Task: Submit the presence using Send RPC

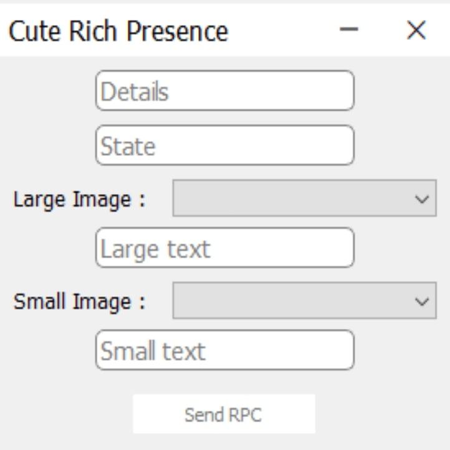Action: coord(224,414)
